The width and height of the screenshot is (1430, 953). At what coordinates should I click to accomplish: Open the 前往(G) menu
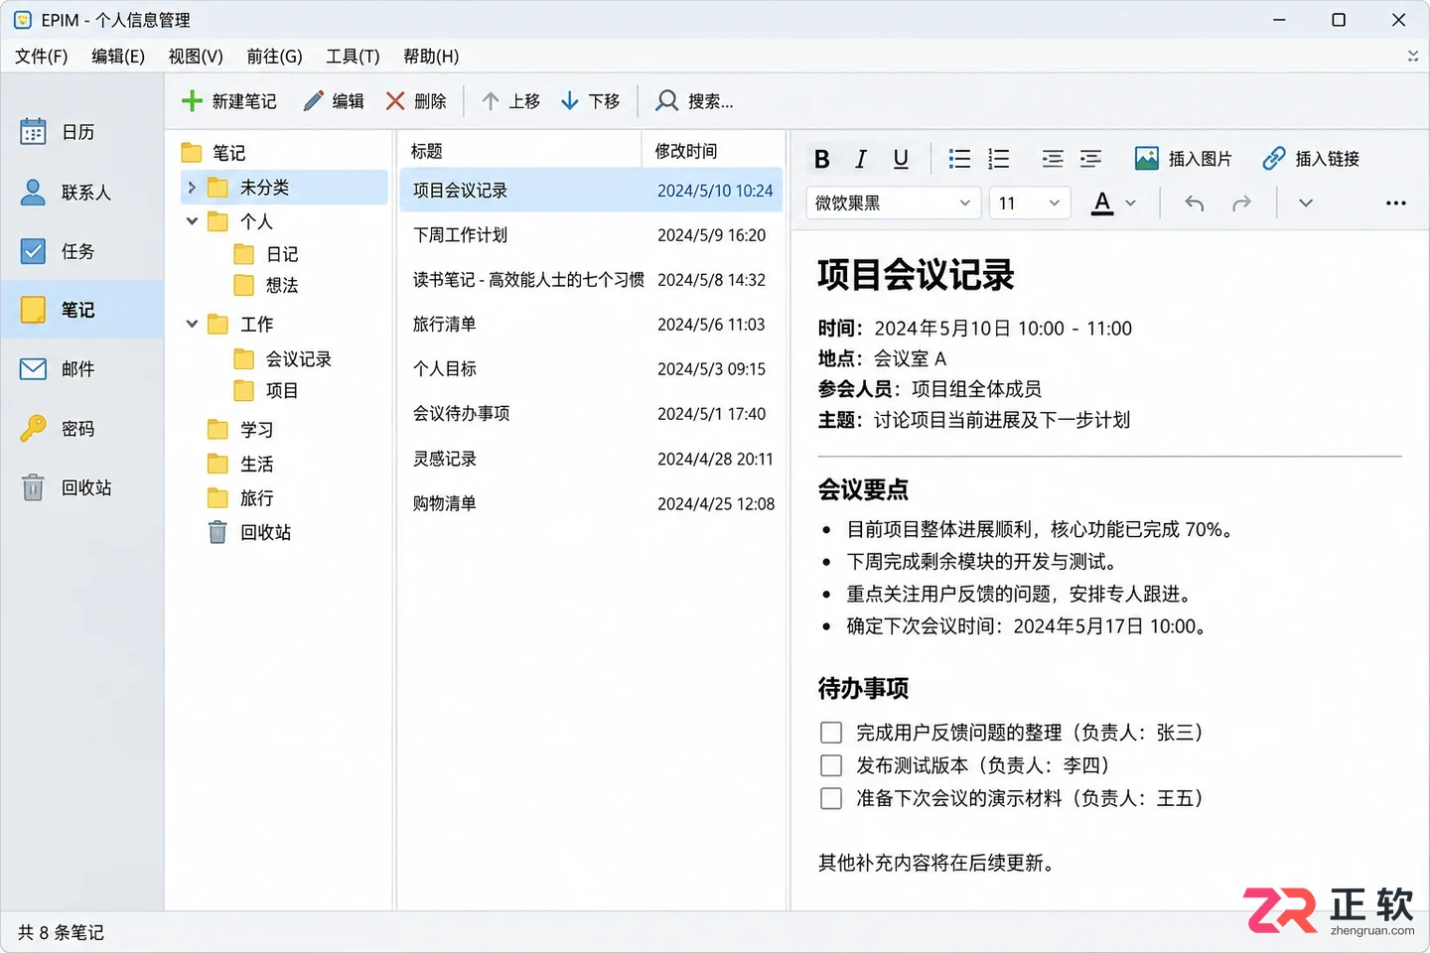274,57
